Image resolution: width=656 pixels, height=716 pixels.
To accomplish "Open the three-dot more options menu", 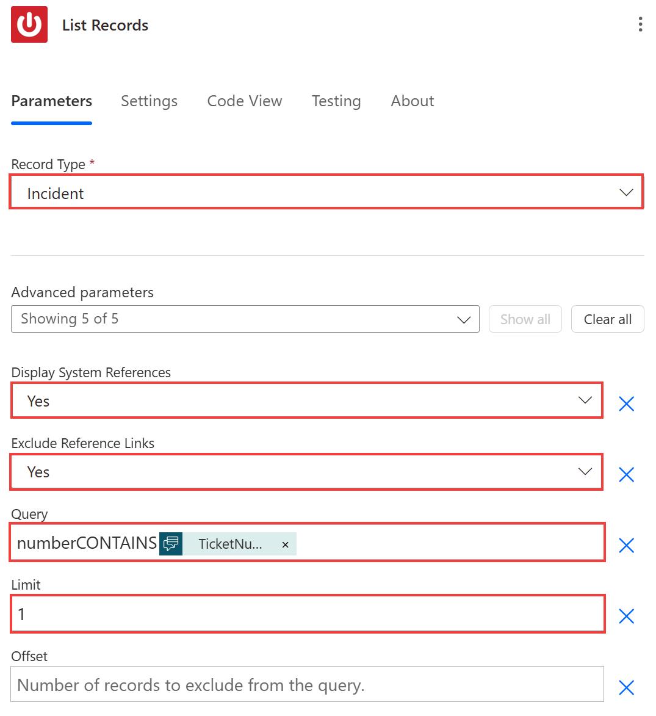I will tap(640, 24).
